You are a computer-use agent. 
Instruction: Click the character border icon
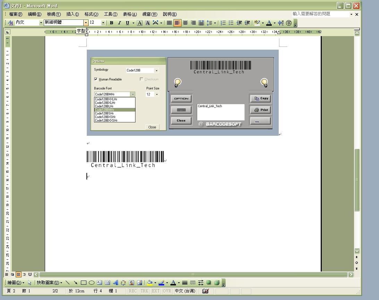140,23
